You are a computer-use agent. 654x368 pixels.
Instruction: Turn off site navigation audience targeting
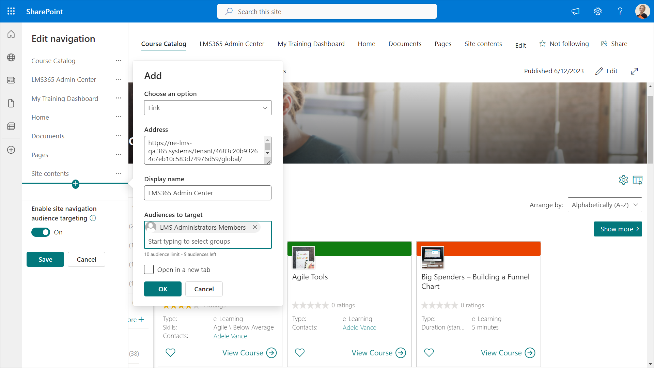click(x=41, y=232)
